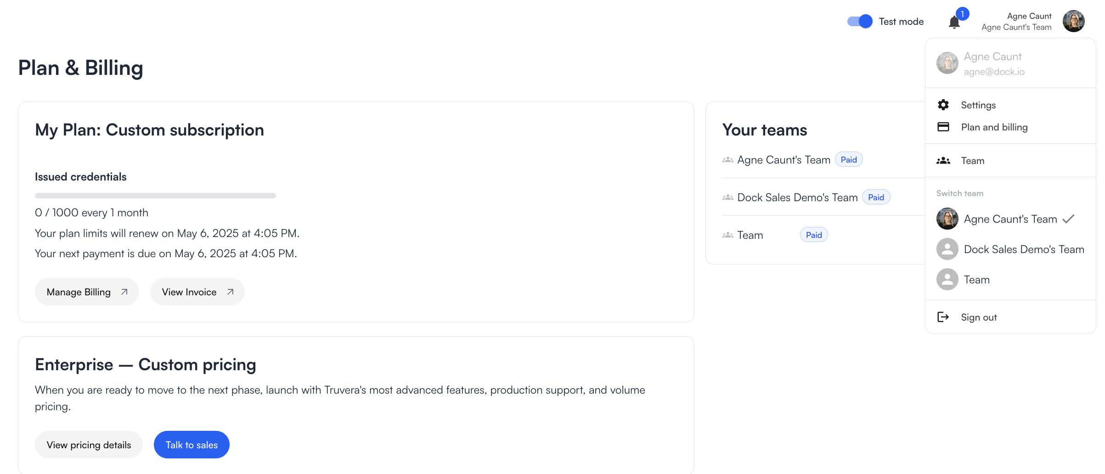Screen dimensions: 1105x474
Task: Click the Talk to sales button
Action: pyautogui.click(x=192, y=445)
